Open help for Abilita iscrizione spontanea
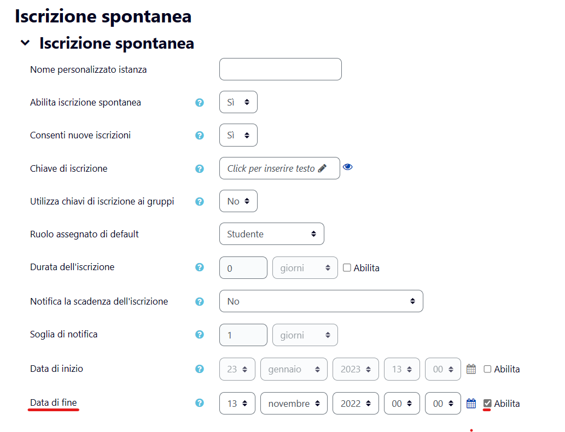 [200, 103]
